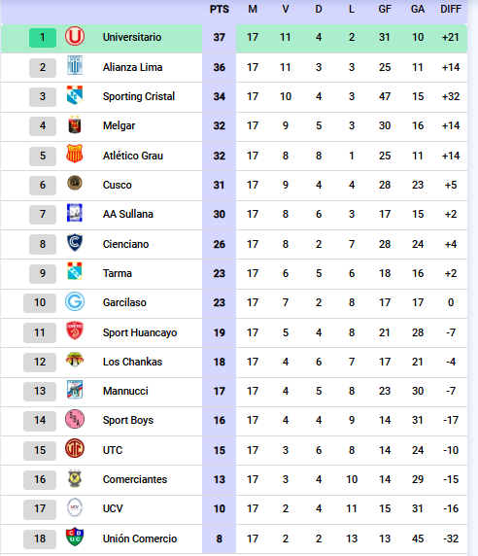This screenshot has height=556, width=478.
Task: Select the AA Sullana table row
Action: click(234, 215)
